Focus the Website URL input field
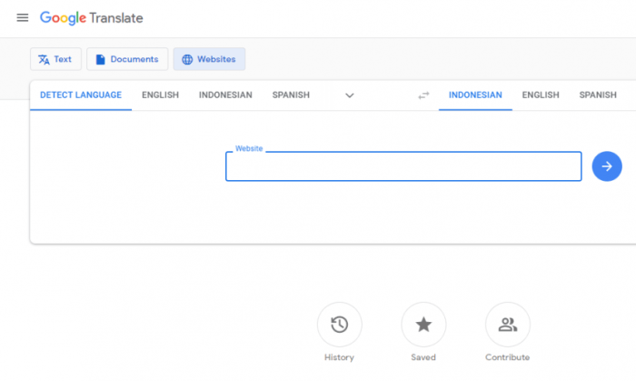This screenshot has height=381, width=636. 403,166
